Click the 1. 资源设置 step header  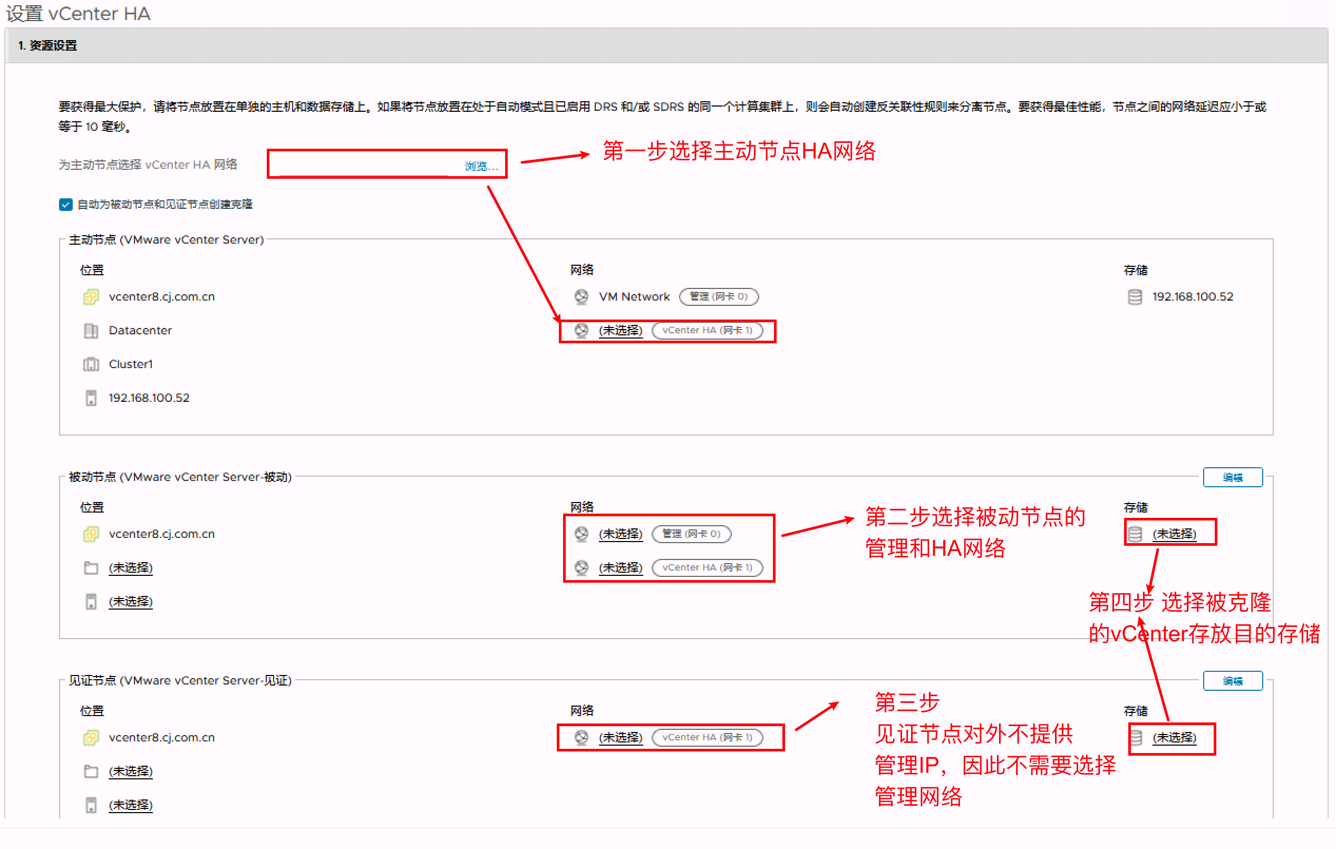click(x=47, y=45)
